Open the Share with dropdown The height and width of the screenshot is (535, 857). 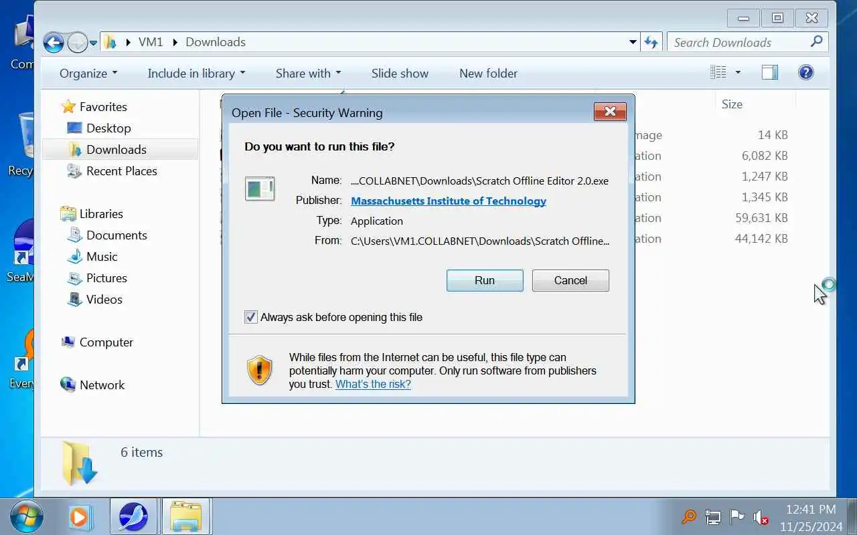click(308, 73)
